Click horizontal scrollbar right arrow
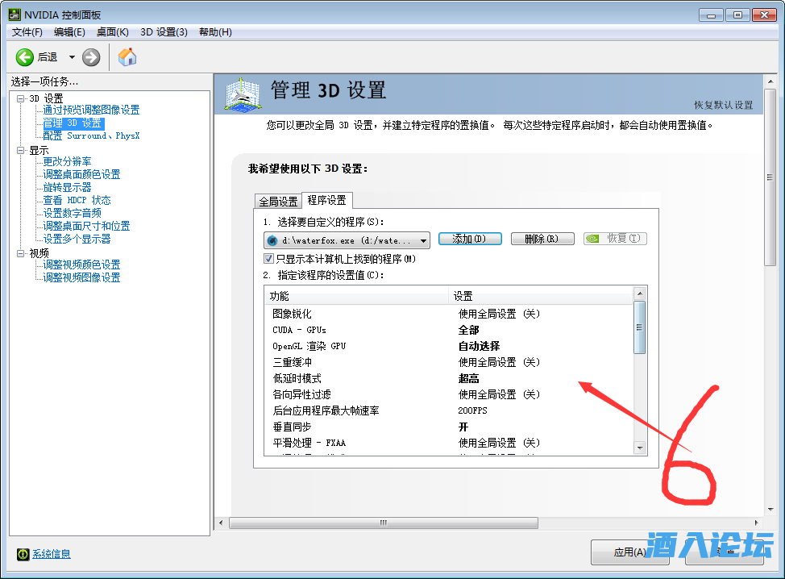Screen dimensions: 785x579 [x=757, y=523]
